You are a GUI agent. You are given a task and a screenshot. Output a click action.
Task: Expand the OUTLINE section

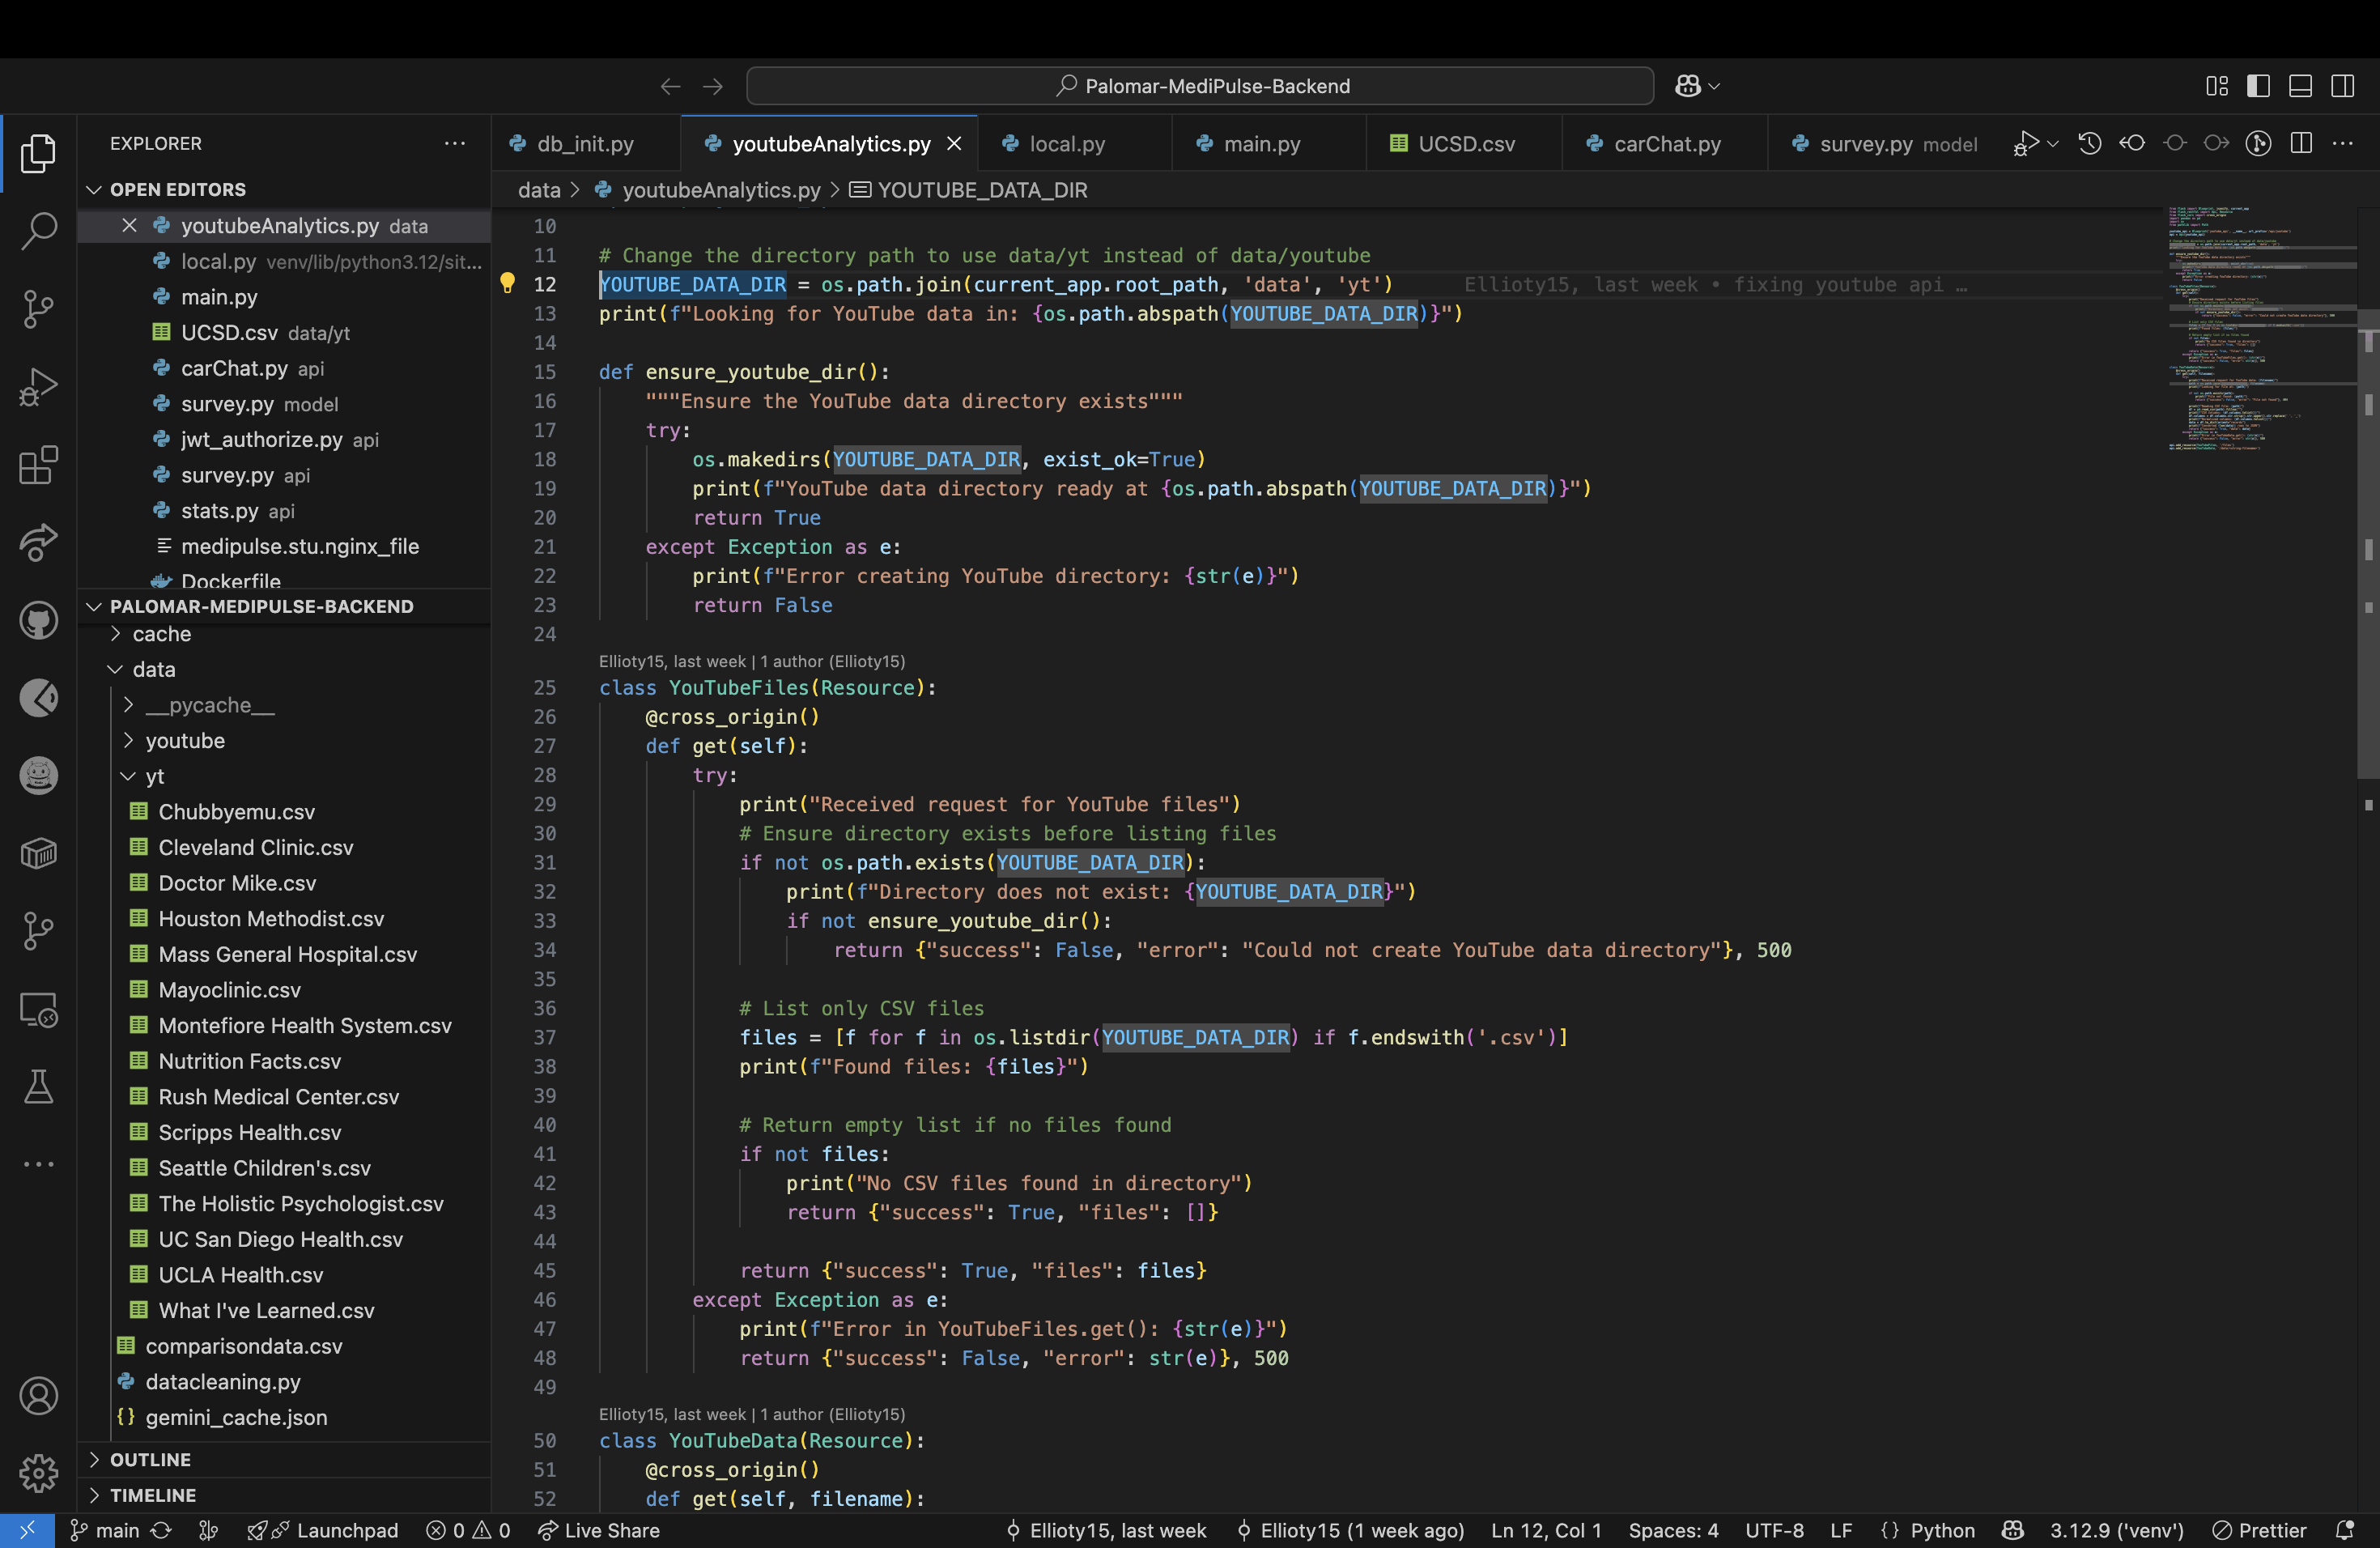point(150,1459)
